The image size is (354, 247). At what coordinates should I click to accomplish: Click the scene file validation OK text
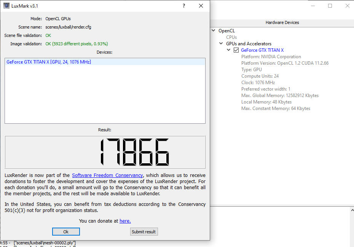point(48,35)
